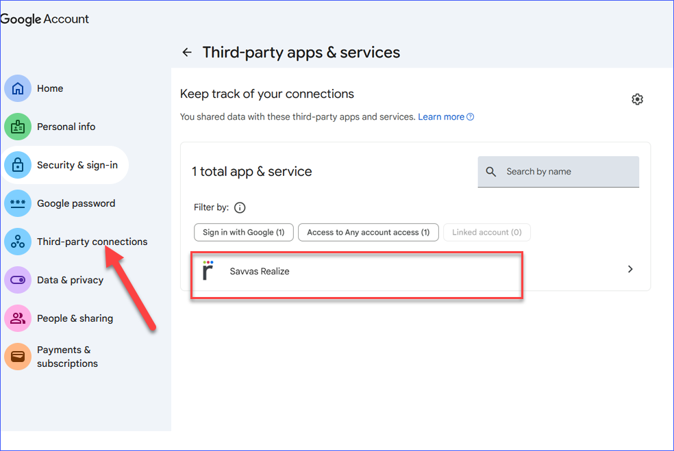
Task: Go back using the left arrow
Action: coord(186,53)
